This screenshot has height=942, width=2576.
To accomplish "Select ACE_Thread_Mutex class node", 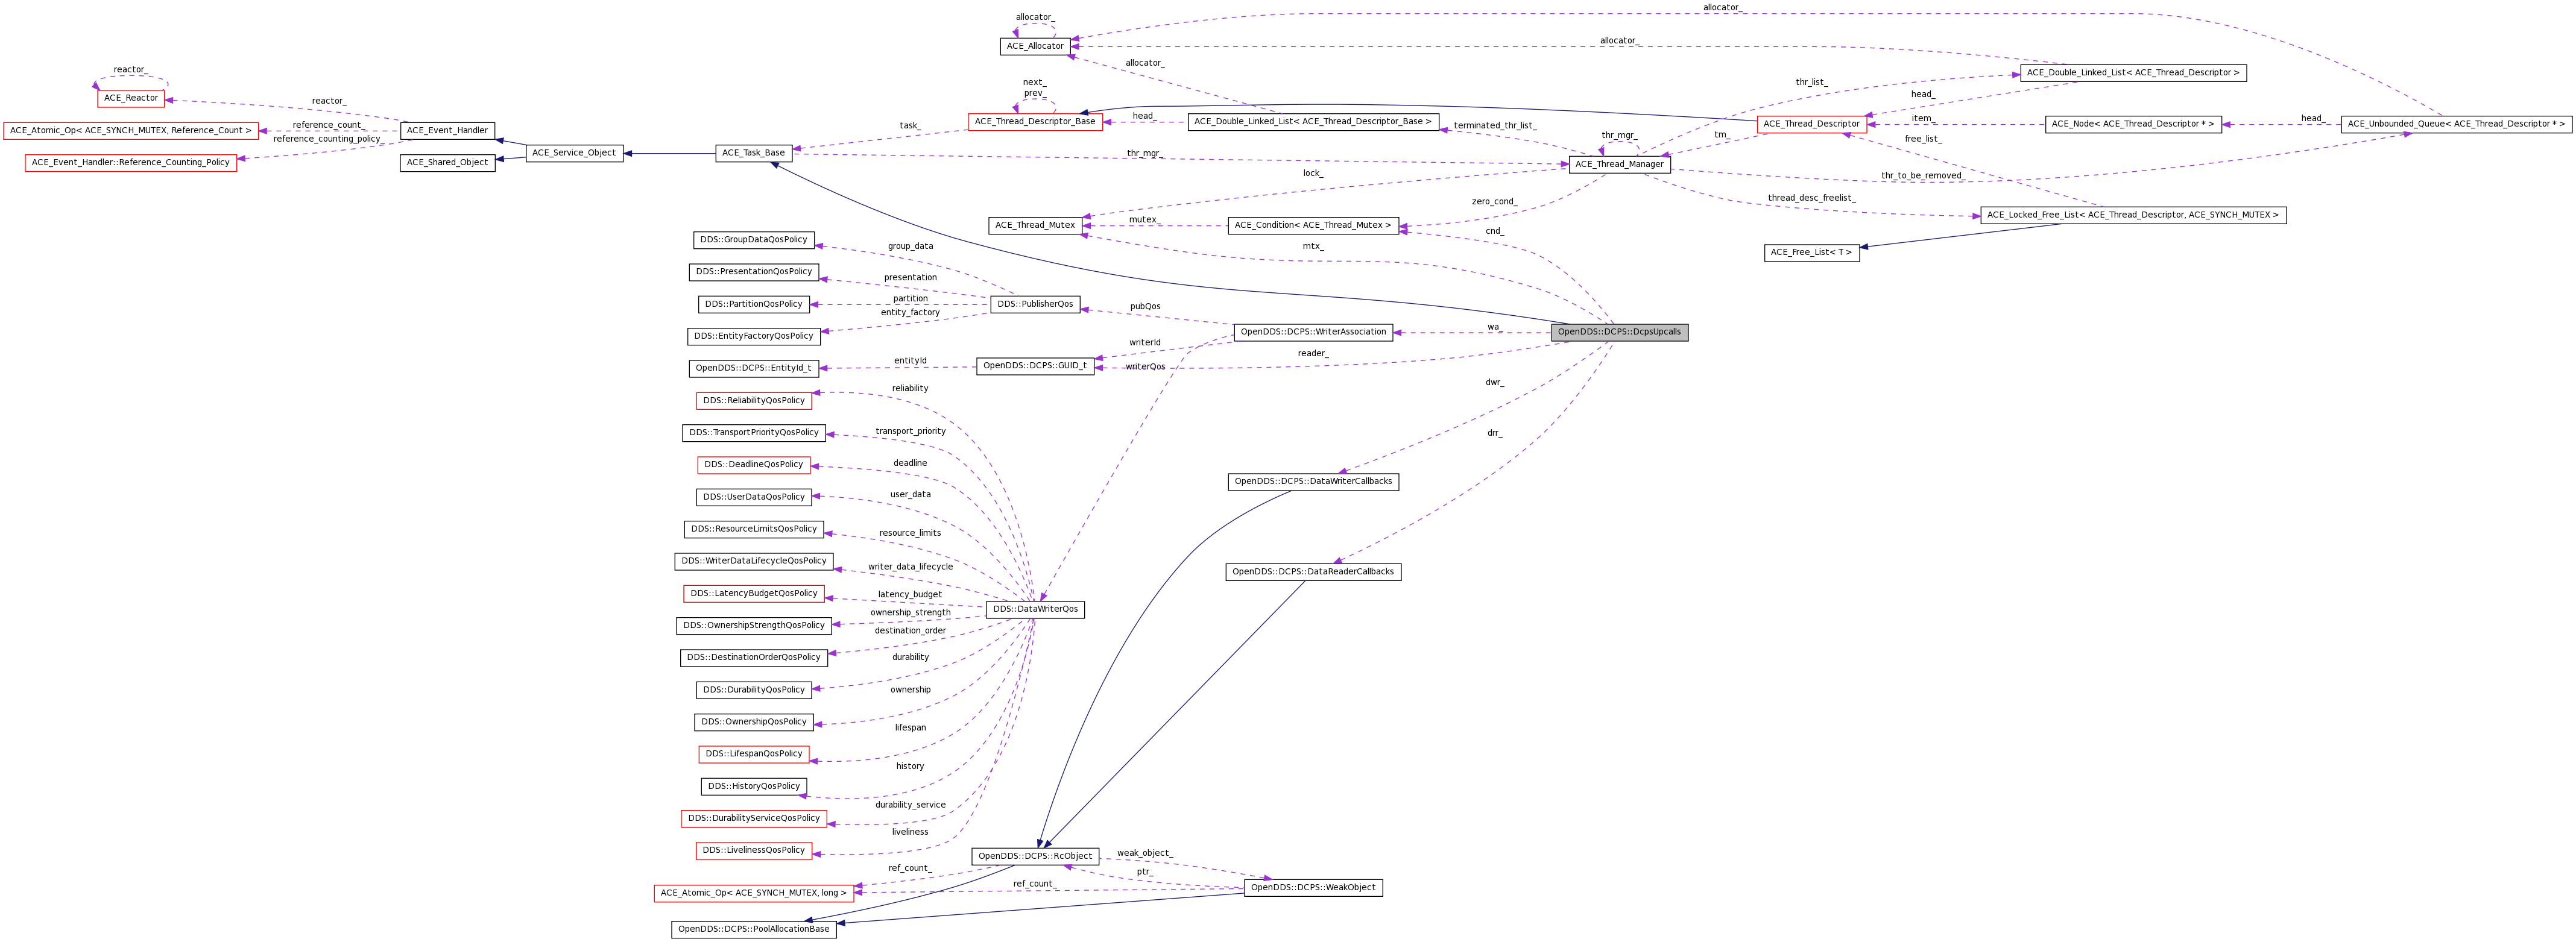I will point(1035,225).
